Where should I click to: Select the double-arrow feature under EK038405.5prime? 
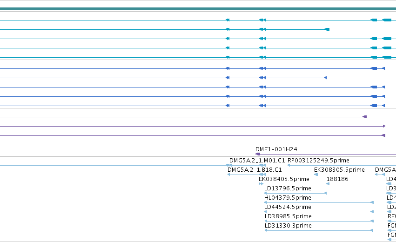(x=261, y=184)
